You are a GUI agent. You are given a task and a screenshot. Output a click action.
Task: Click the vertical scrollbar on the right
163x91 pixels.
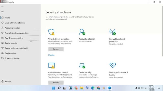click(x=162, y=31)
